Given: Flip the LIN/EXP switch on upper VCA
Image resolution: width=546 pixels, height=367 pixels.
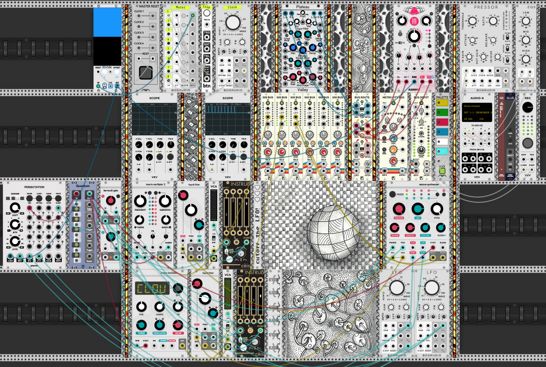Looking at the screenshot, I should pos(214,238).
